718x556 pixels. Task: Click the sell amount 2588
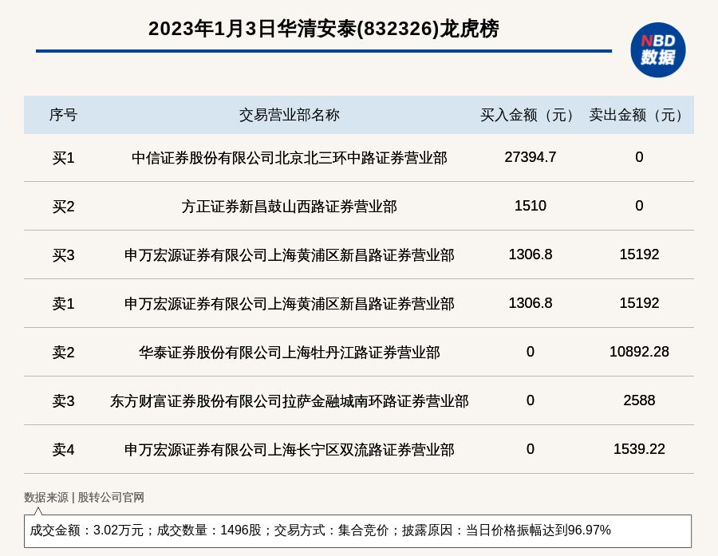(639, 400)
